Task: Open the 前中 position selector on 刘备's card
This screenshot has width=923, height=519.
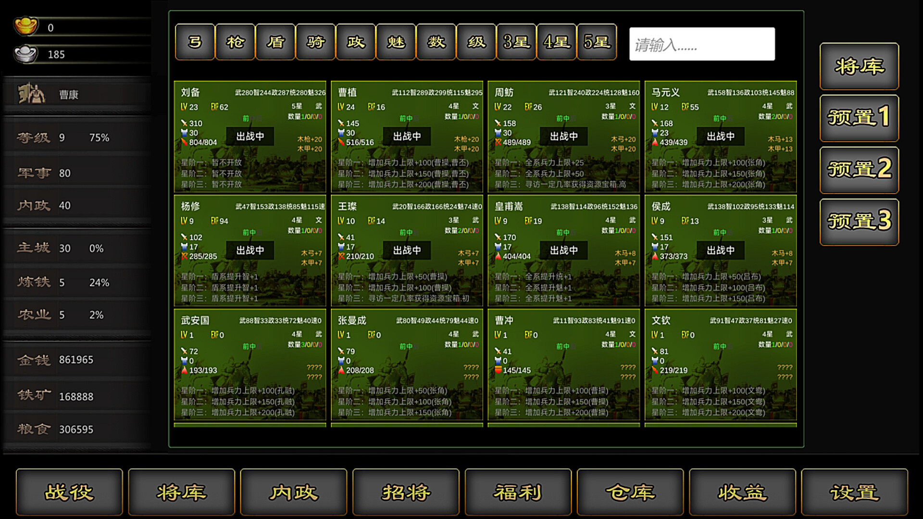Action: 250,118
